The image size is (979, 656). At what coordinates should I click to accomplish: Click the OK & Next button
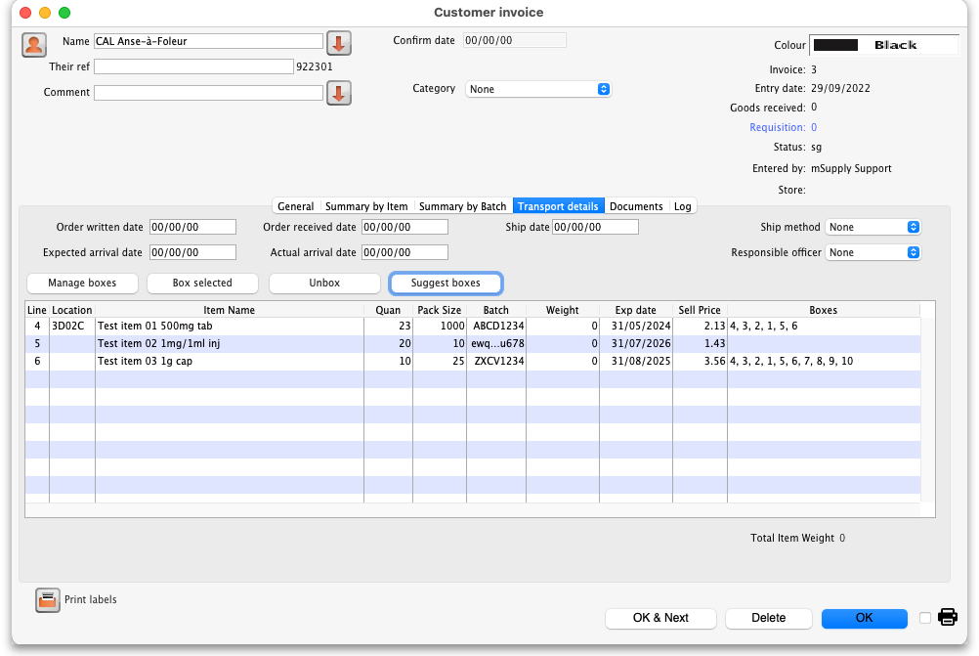(660, 618)
